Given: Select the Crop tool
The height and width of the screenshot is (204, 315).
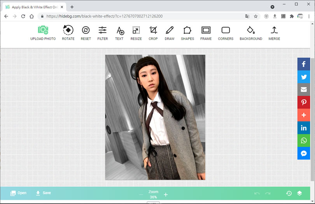Looking at the screenshot, I should pos(153,33).
